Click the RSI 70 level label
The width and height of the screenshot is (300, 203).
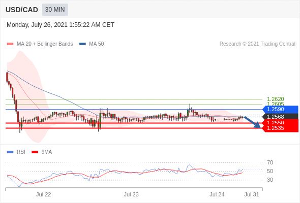[x=270, y=163]
